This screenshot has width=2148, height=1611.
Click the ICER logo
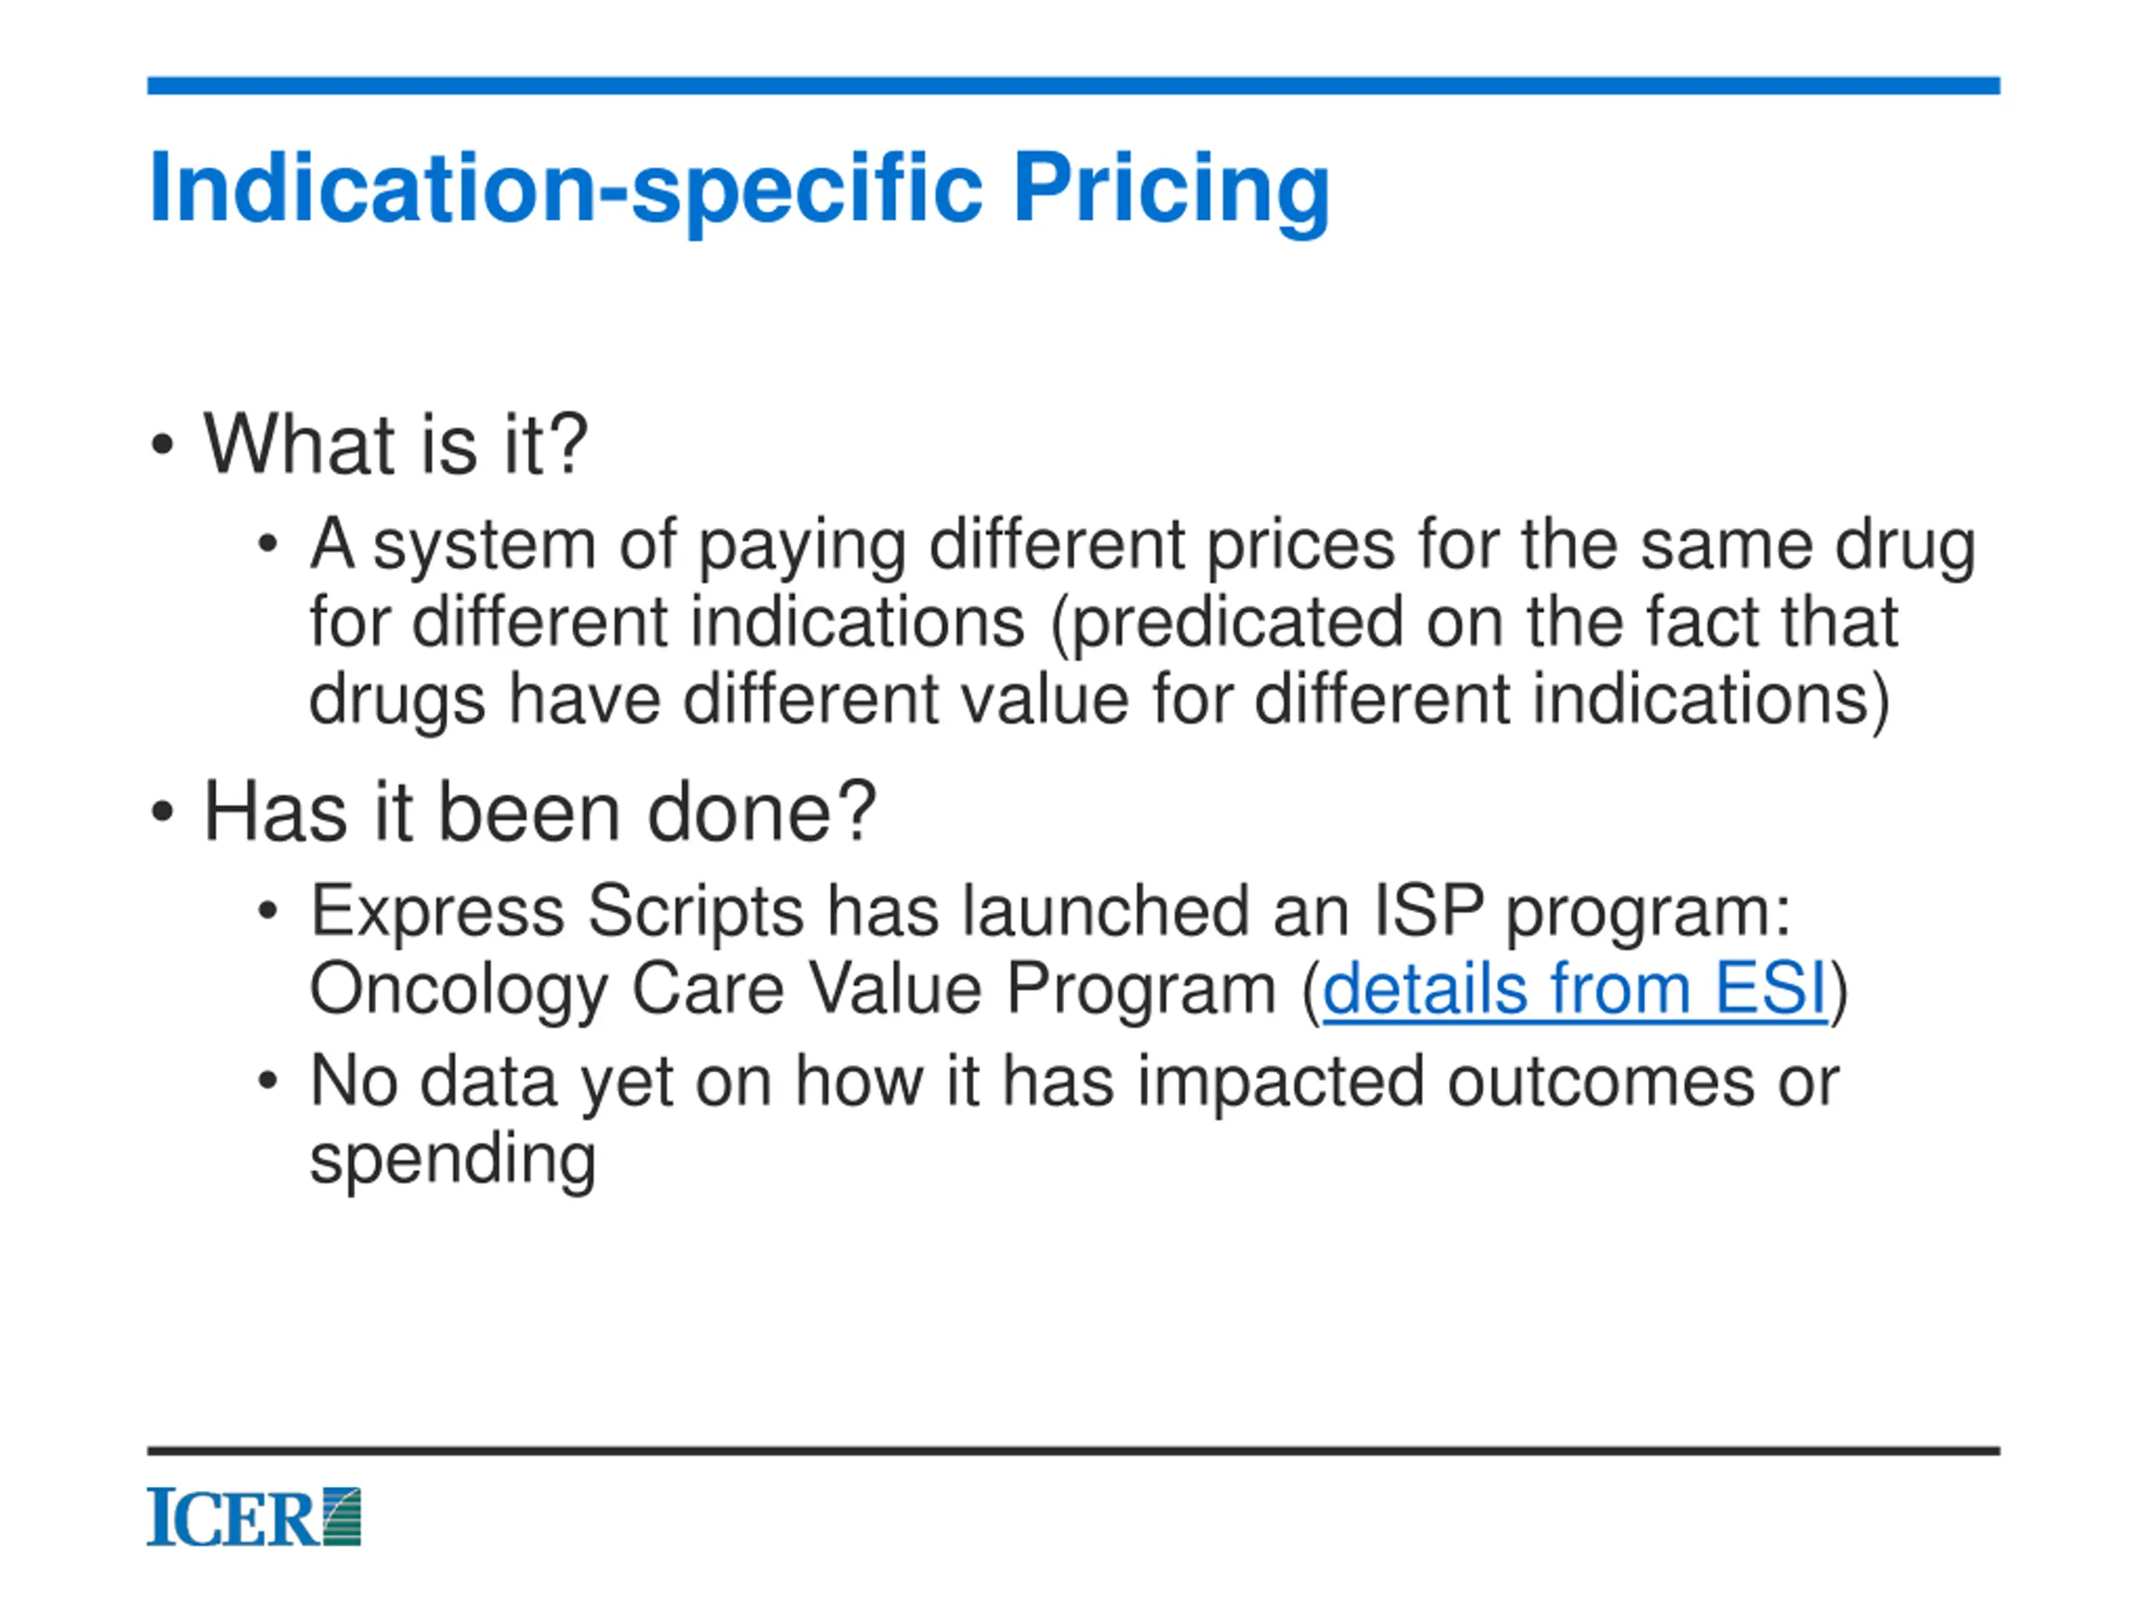click(254, 1517)
